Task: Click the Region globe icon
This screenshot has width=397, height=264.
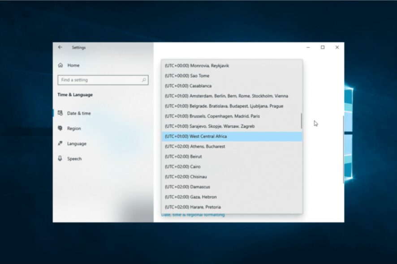Action: (60, 128)
